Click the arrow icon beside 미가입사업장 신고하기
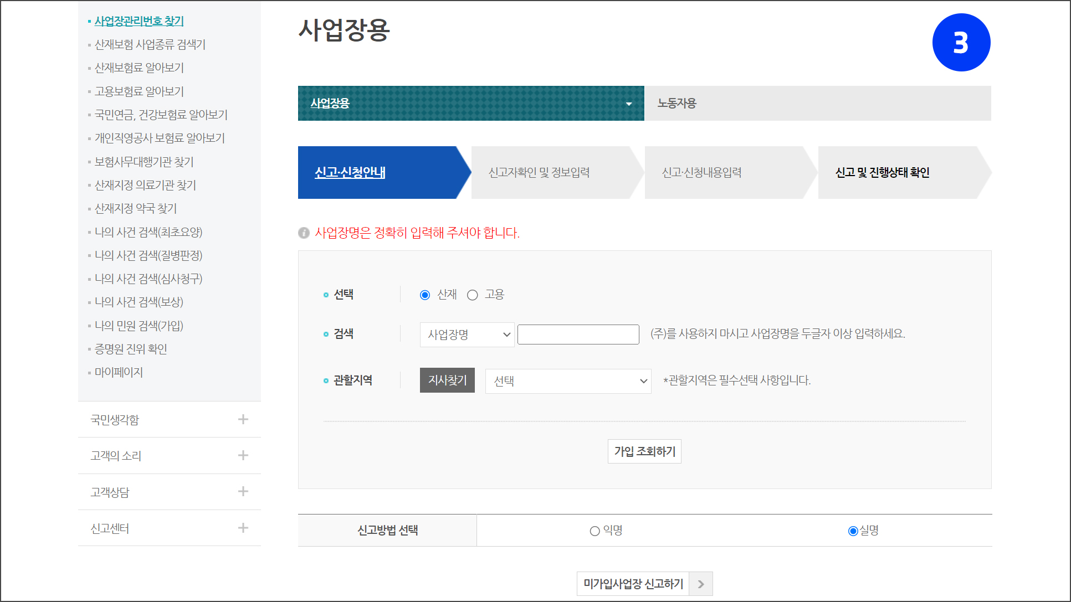The width and height of the screenshot is (1071, 602). pos(701,584)
